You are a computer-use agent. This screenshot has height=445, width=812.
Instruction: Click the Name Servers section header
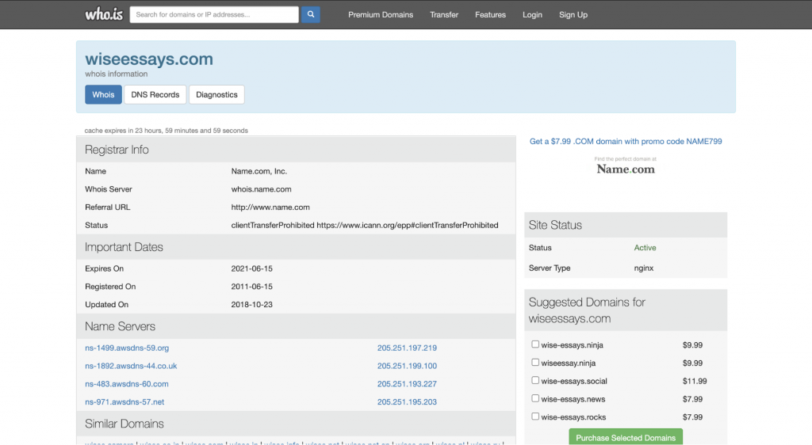296,326
